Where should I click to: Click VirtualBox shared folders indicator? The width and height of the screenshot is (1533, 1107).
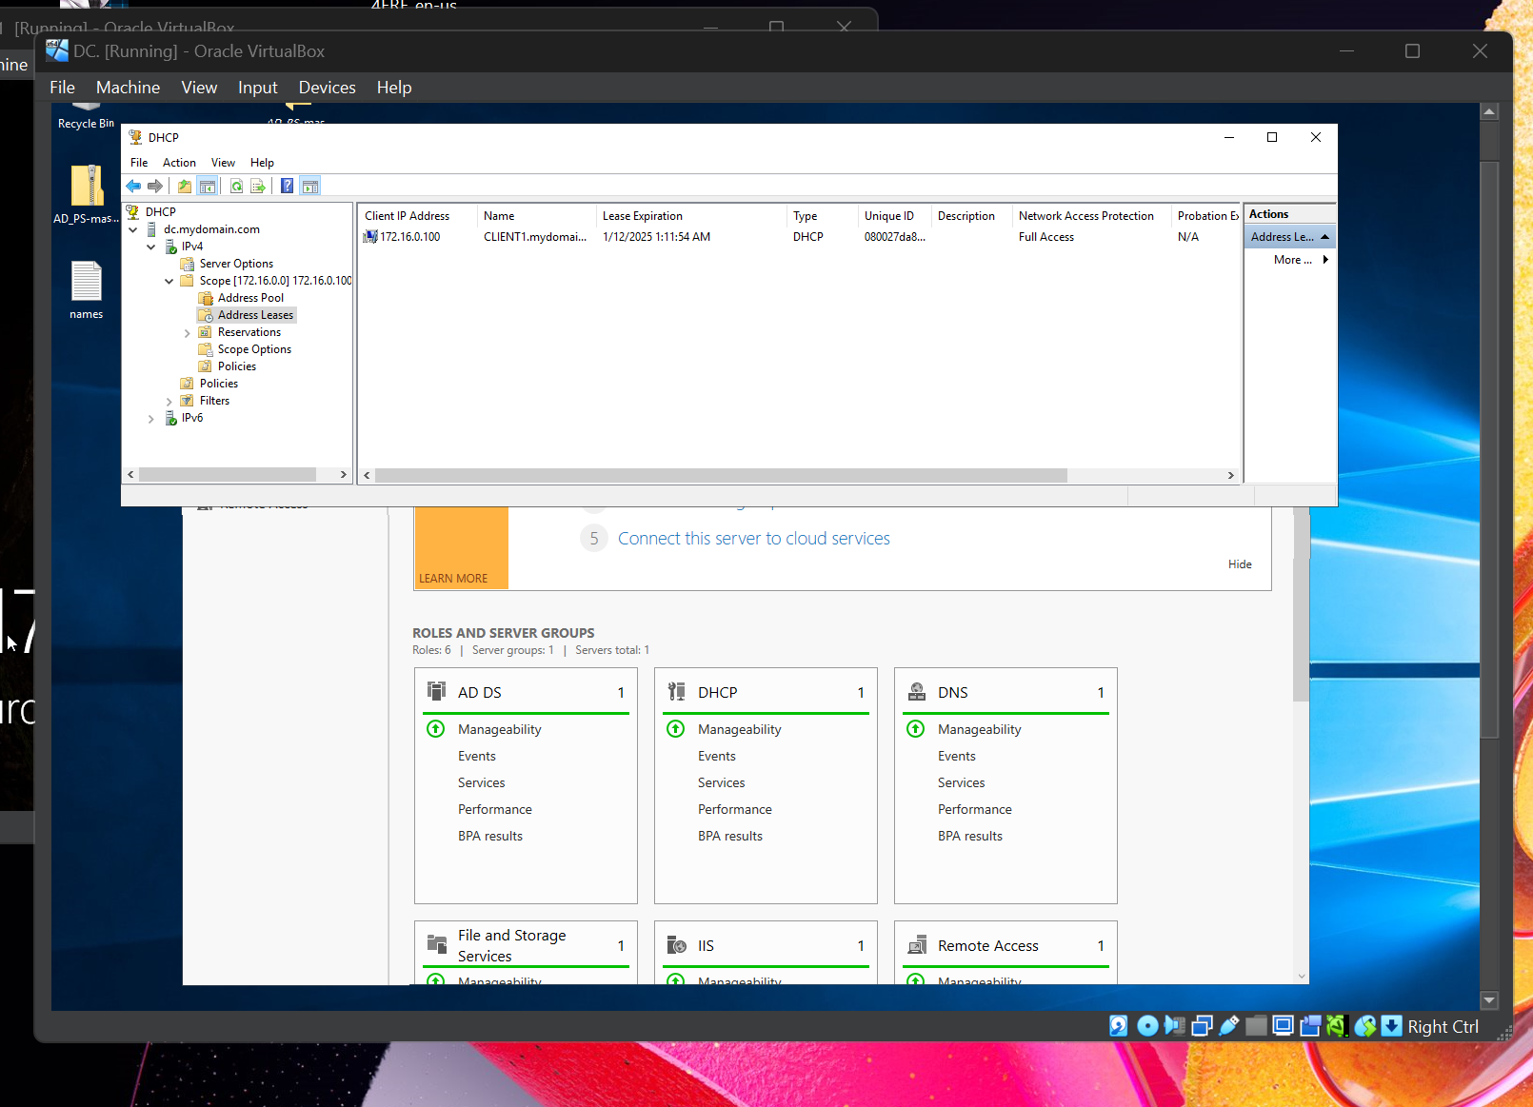click(x=1257, y=1025)
